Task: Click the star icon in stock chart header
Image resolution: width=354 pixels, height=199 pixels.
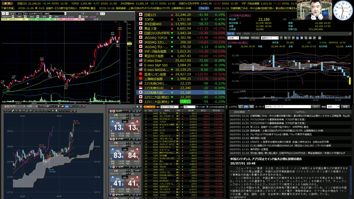Action: [x=97, y=14]
